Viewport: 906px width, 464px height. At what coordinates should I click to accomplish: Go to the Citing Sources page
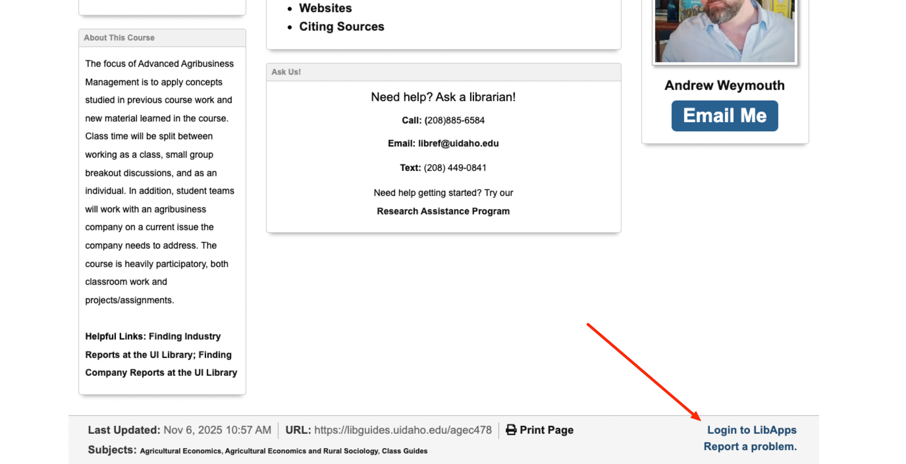(x=341, y=26)
